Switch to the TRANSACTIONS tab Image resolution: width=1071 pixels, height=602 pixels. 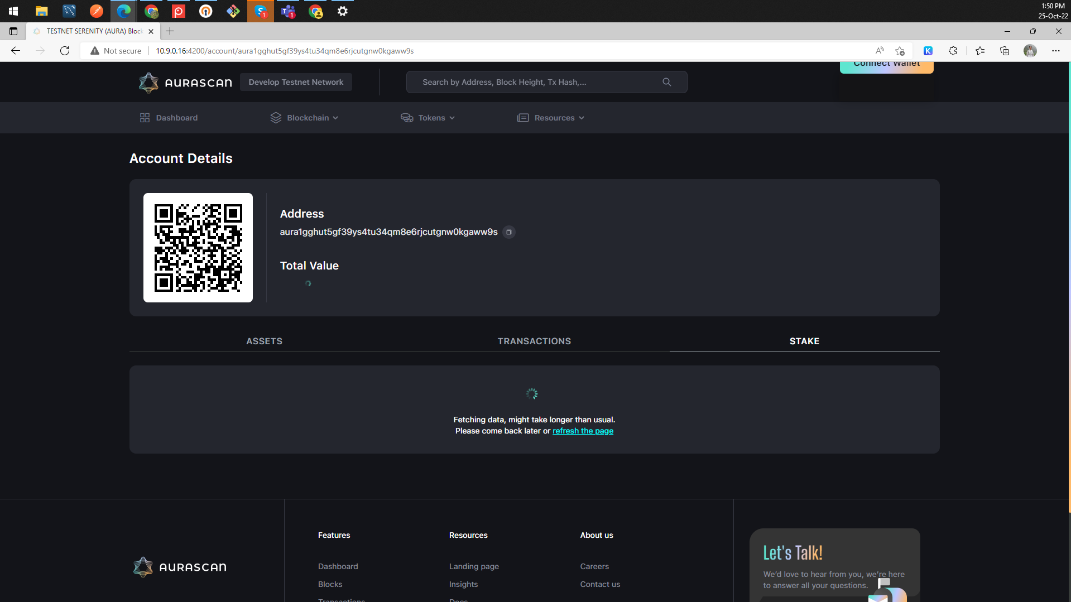[534, 341]
